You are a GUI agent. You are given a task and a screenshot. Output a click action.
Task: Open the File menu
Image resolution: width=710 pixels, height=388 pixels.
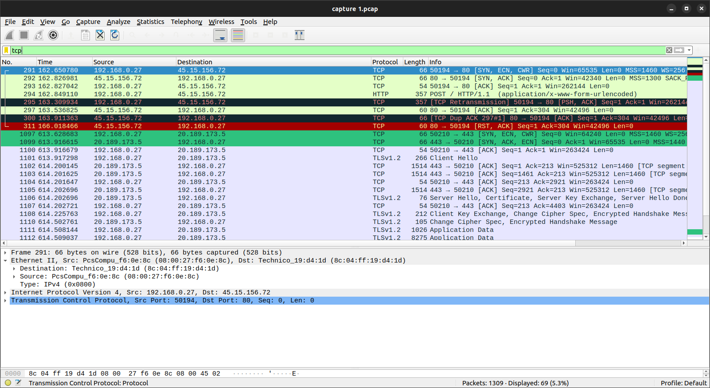coord(10,22)
